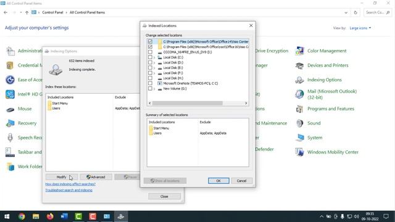Viewport: 395px width, 222px height.
Task: Open the Mouse settings icon
Action: coord(10,110)
